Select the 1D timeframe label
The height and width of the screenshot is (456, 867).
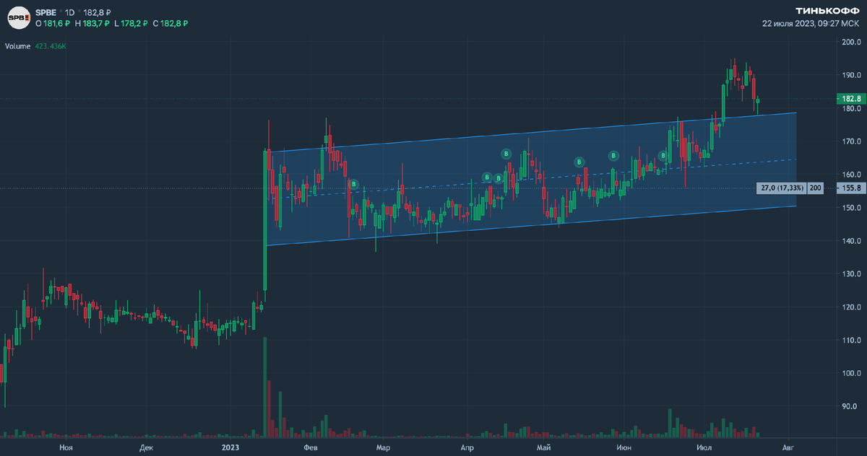tap(70, 12)
